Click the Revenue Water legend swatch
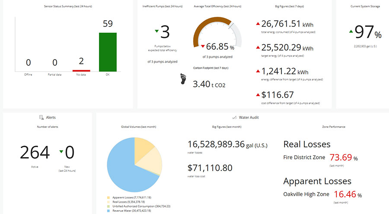Image resolution: width=389 pixels, height=214 pixels. point(108,211)
